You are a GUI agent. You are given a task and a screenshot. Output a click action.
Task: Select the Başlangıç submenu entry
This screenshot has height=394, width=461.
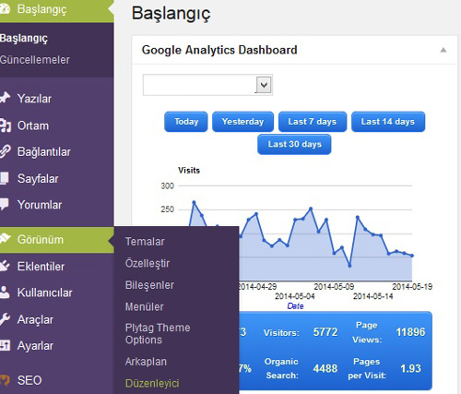point(24,39)
